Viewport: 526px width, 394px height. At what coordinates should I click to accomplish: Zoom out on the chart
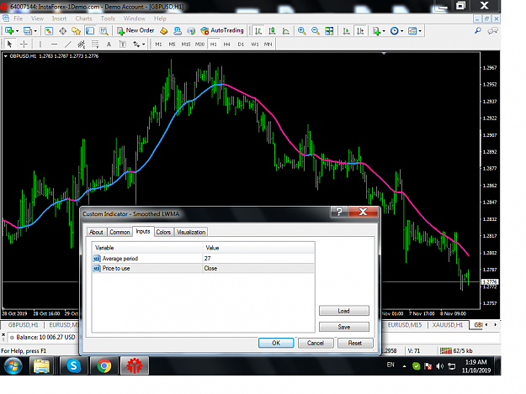point(316,31)
